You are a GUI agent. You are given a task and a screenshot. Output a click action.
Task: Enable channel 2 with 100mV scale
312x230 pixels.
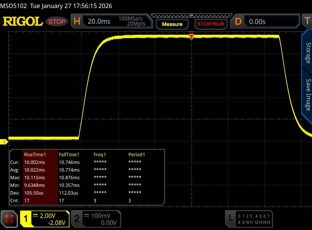coord(95,219)
